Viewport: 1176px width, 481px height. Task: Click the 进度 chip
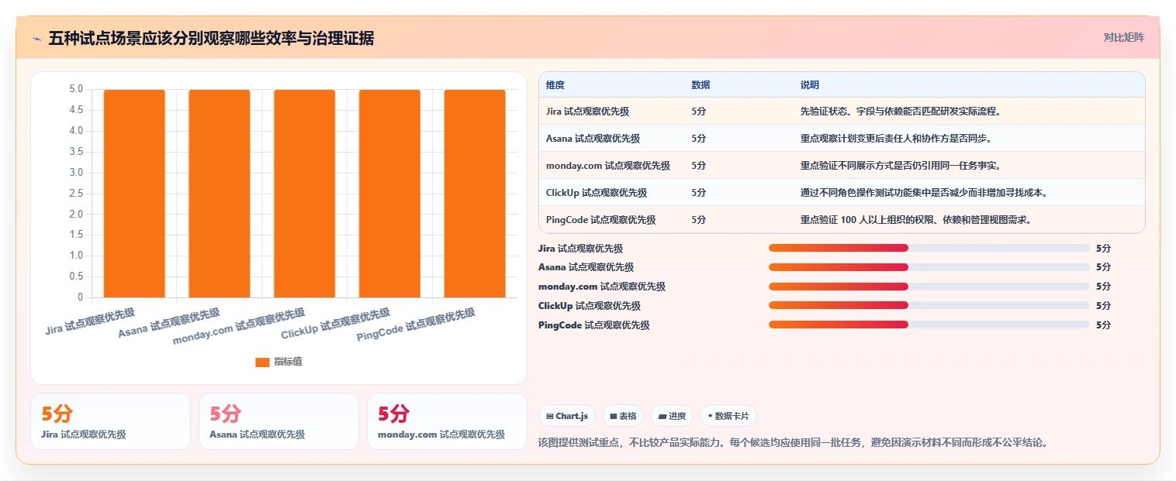(x=672, y=416)
